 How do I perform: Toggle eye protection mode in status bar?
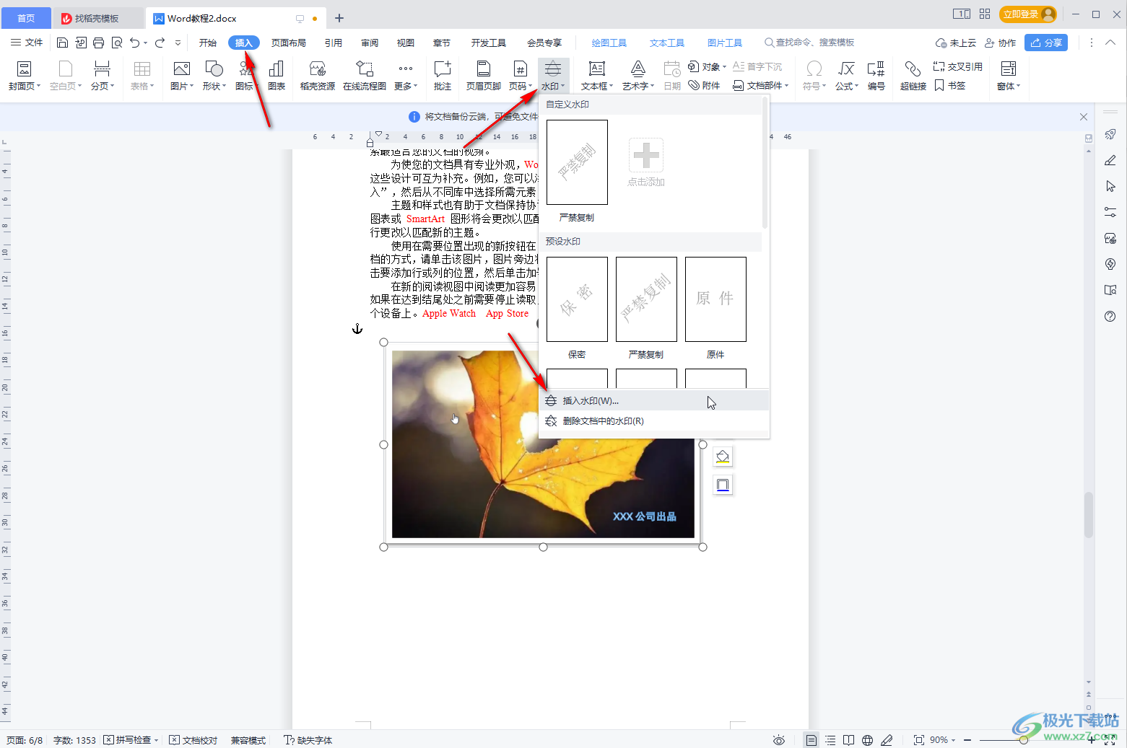click(778, 740)
